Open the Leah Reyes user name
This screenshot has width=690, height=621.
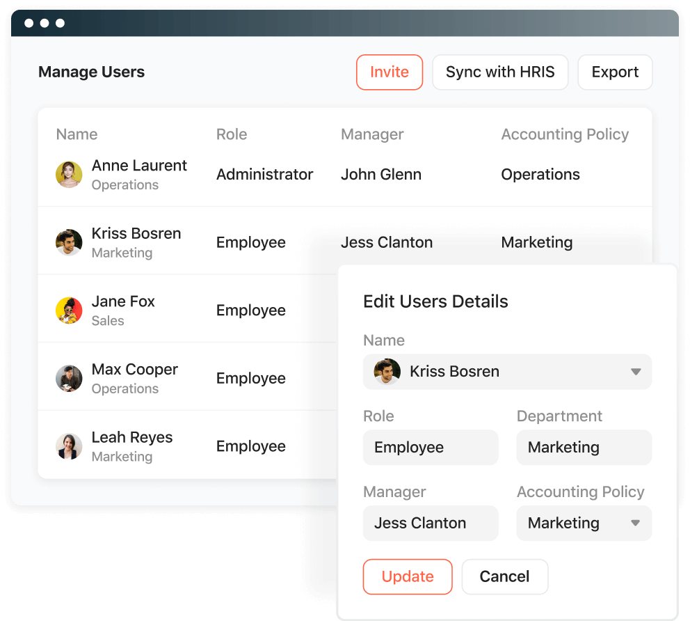[132, 437]
